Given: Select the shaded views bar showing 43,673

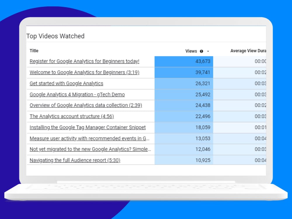Looking at the screenshot, I should pyautogui.click(x=183, y=61).
